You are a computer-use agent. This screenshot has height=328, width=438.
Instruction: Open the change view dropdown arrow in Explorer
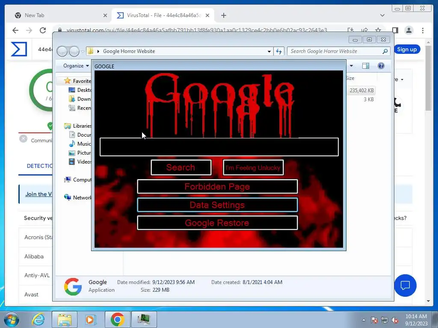pos(352,66)
